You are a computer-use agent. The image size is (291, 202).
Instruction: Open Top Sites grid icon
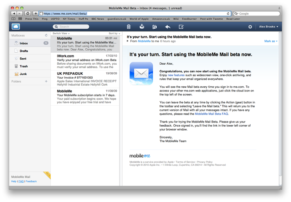coord(20,19)
